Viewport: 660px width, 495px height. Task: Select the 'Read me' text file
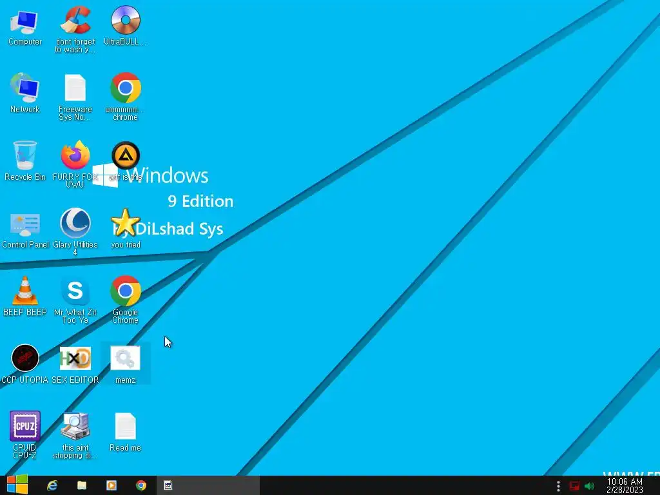point(126,432)
